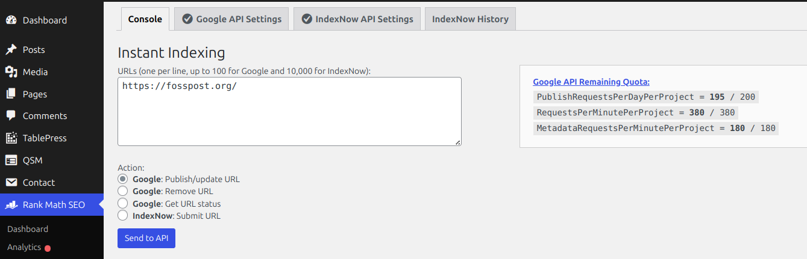807x259 pixels.
Task: Open the IndexNow API Settings tab
Action: (357, 19)
